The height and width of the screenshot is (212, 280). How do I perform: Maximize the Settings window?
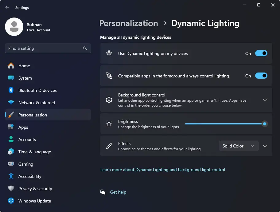[x=259, y=5]
